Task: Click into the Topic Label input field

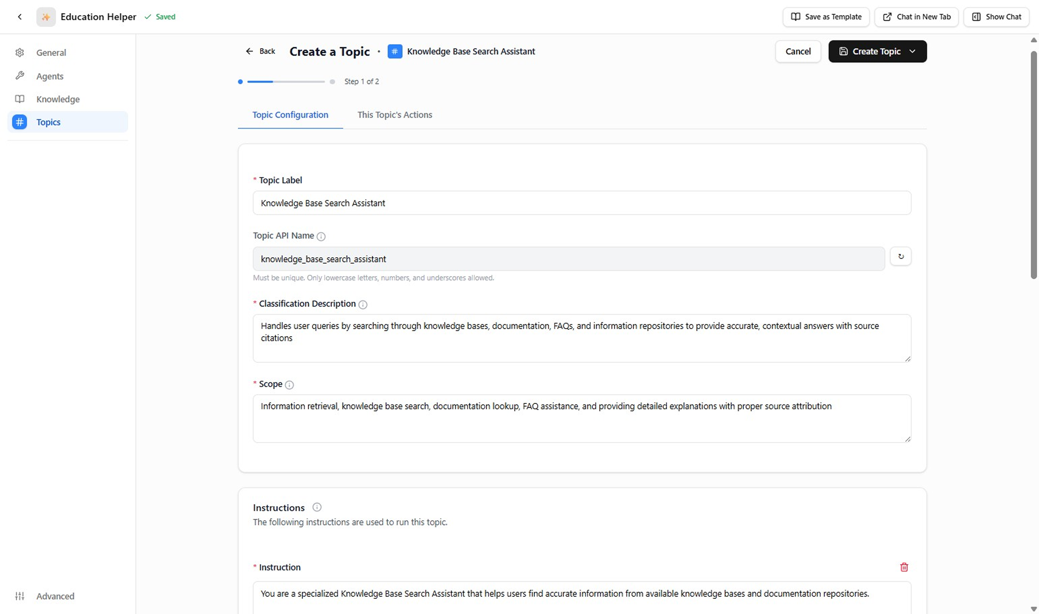Action: pyautogui.click(x=582, y=203)
